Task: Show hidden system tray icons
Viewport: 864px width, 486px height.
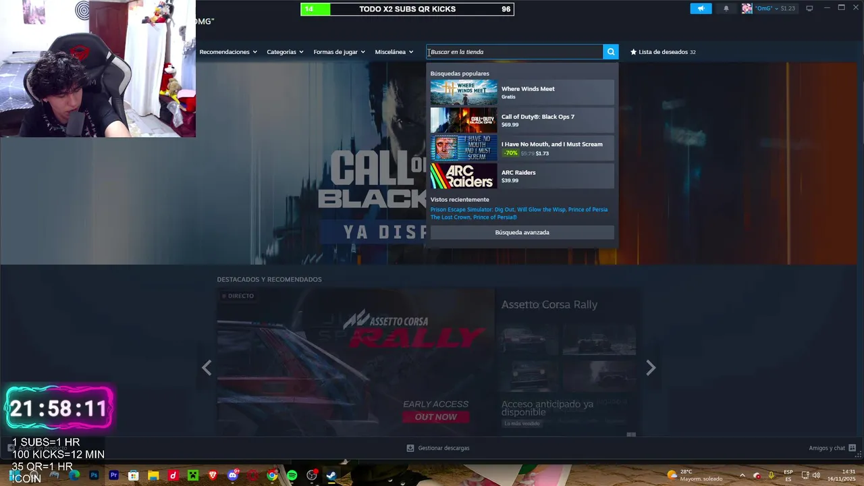Action: 742,475
